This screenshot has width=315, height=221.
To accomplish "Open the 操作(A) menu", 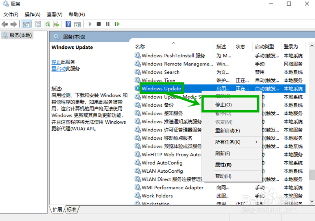I will pos(33,15).
